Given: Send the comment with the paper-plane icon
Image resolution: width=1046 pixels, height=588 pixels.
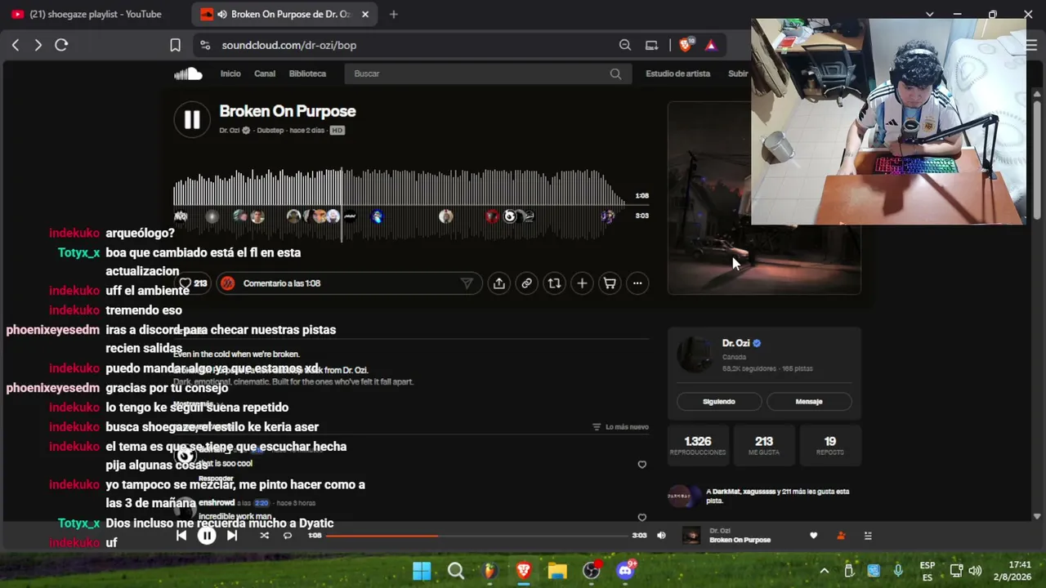Looking at the screenshot, I should (x=467, y=283).
